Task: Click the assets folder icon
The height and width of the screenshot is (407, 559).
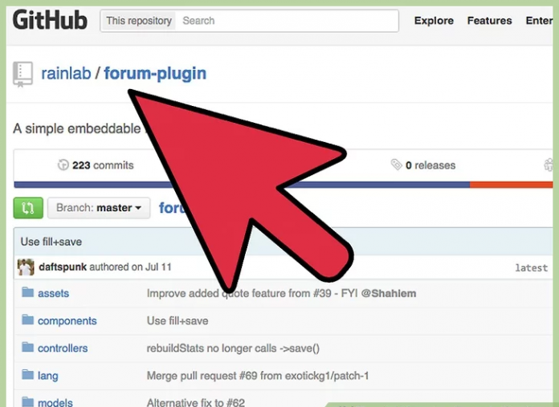Action: [x=27, y=293]
